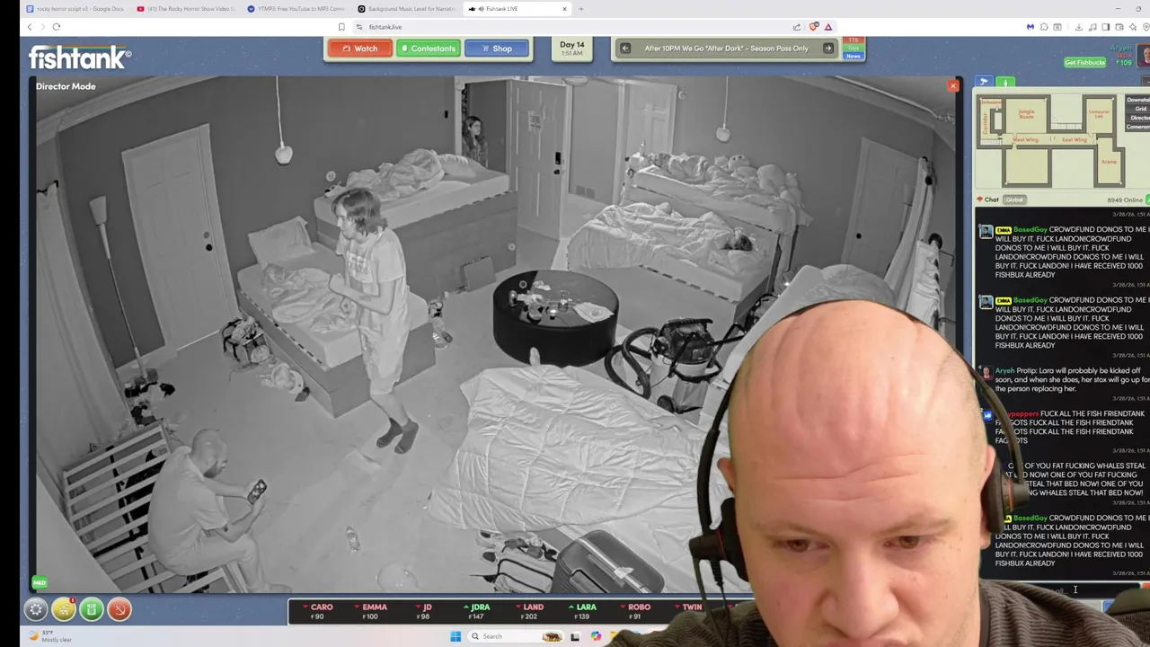Select East Wing on the house map
The width and height of the screenshot is (1150, 647).
1075,139
